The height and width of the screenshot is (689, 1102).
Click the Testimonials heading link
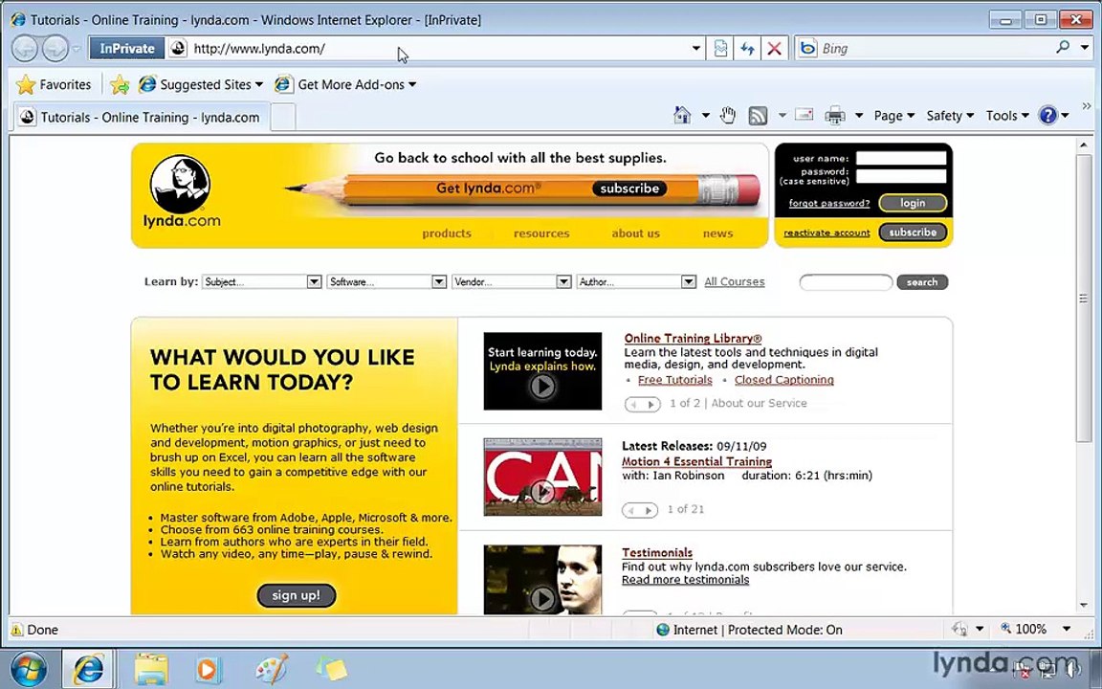point(657,552)
